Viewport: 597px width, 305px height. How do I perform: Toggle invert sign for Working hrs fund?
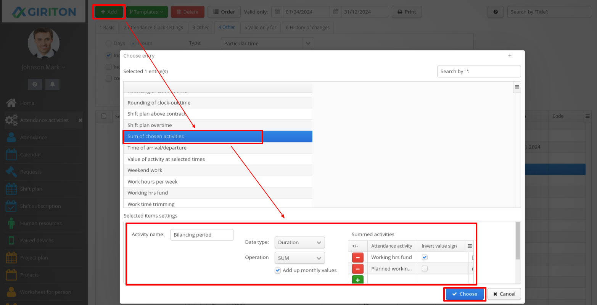pos(425,257)
